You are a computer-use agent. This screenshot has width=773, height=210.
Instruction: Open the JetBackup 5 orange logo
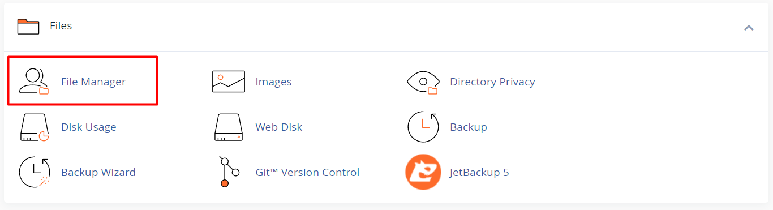tap(423, 172)
